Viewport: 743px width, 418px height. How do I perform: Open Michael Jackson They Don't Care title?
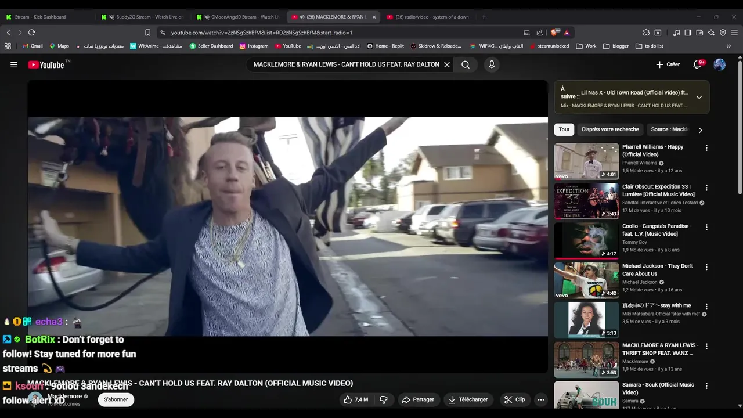pos(658,270)
